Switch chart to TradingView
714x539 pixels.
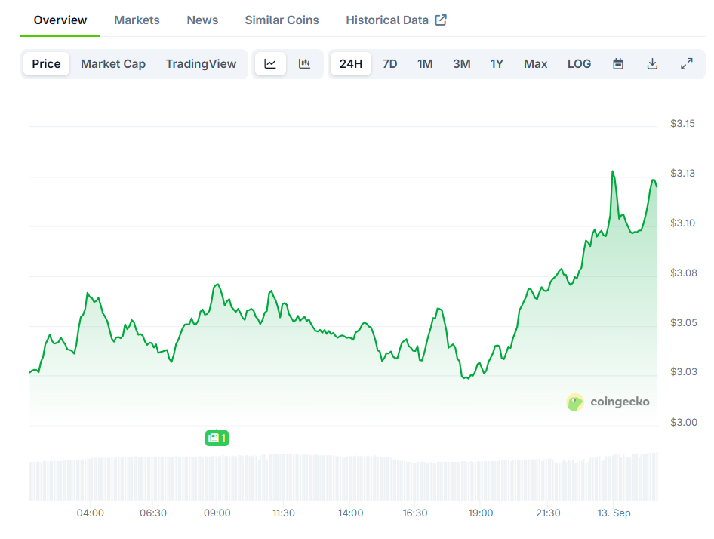(x=201, y=64)
